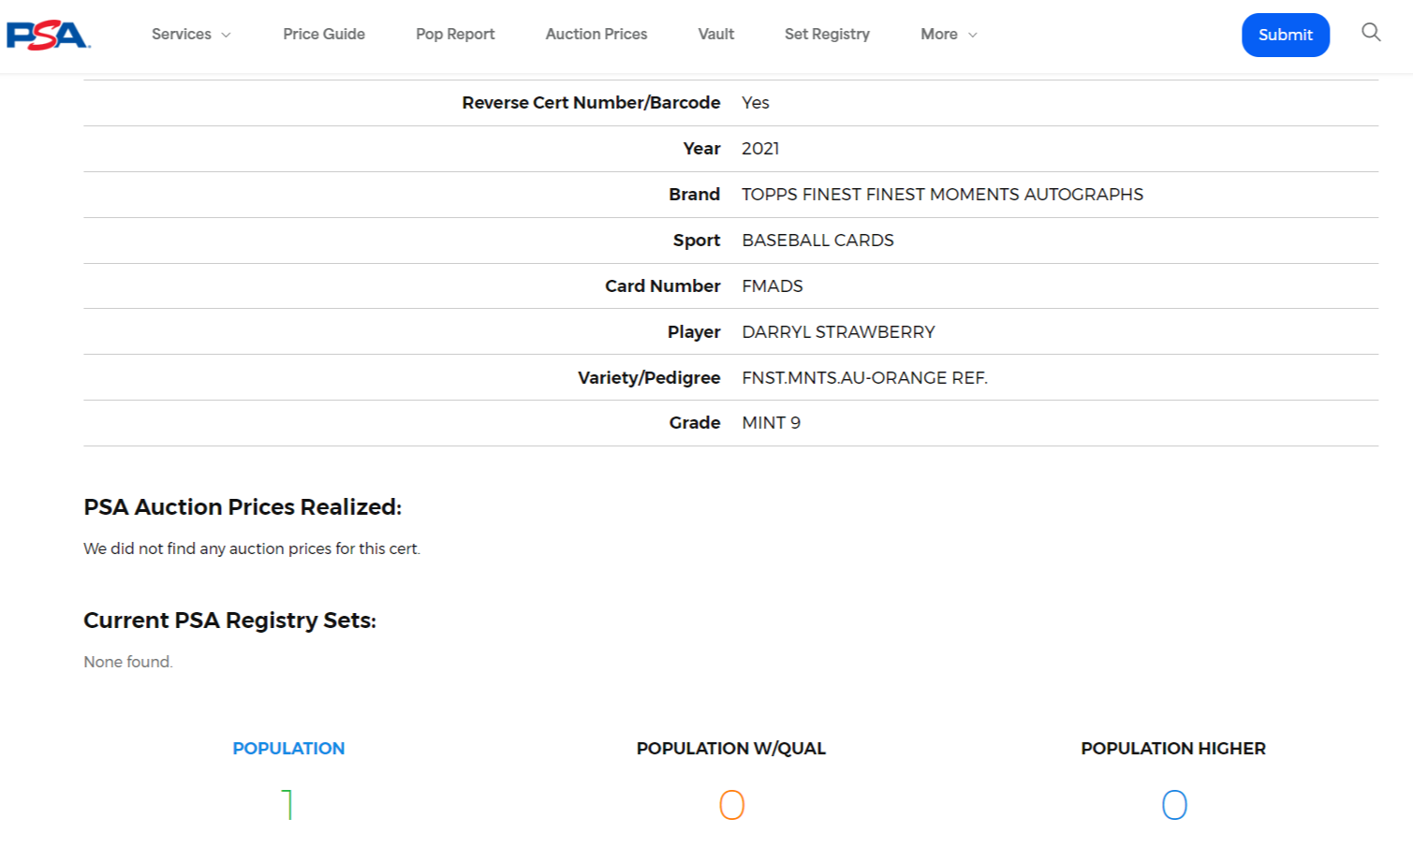The image size is (1413, 862).
Task: Click the blue Submit button
Action: 1286,35
